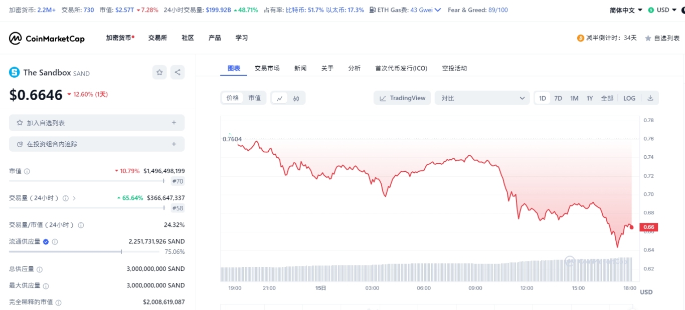Click the $199.92B 24h volume link
Image resolution: width=685 pixels, height=310 pixels.
[x=218, y=10]
